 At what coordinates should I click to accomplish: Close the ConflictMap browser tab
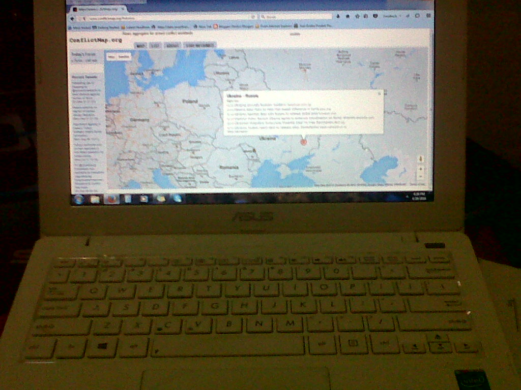pos(122,9)
